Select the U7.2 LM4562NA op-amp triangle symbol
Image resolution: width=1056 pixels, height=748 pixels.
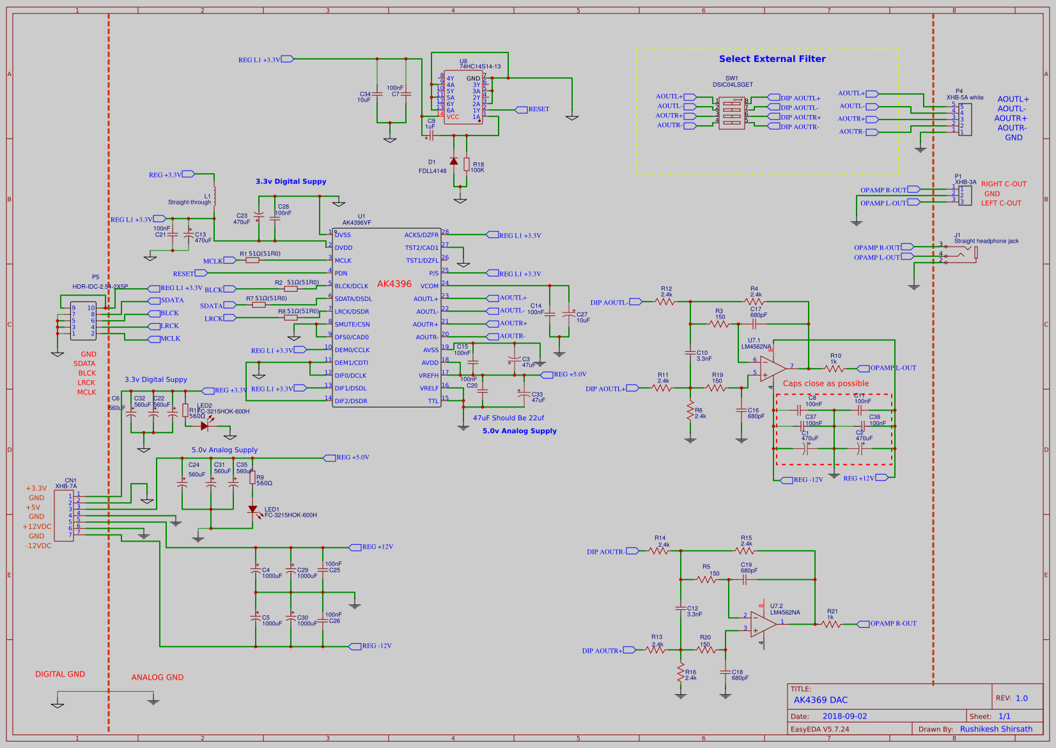point(763,624)
